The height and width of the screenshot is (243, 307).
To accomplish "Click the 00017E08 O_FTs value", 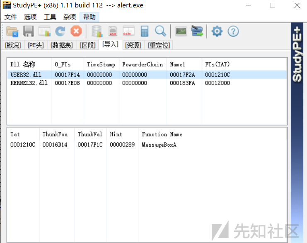I will click(67, 83).
